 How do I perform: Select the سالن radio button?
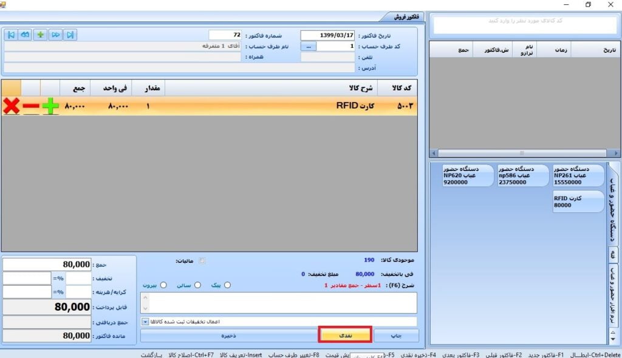click(197, 285)
